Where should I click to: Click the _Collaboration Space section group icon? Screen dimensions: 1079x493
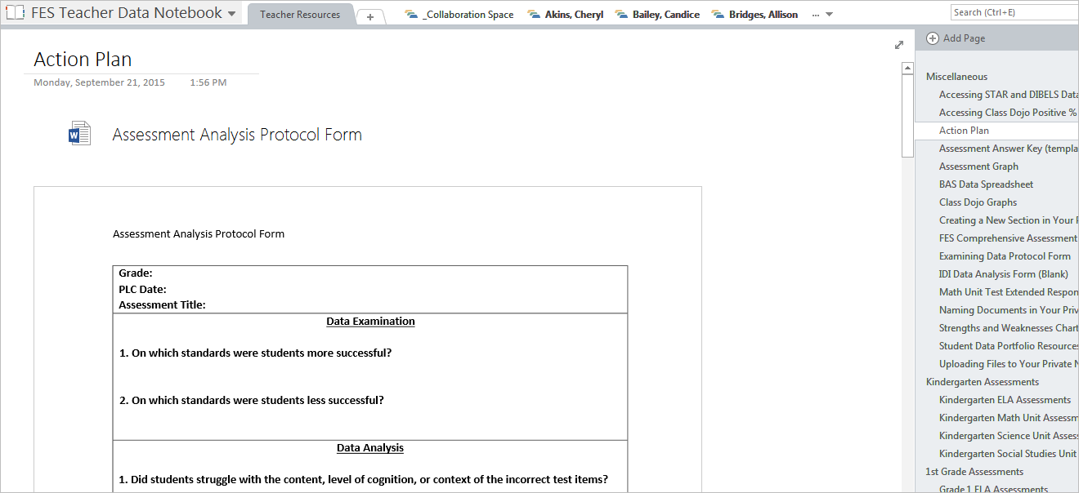point(411,15)
